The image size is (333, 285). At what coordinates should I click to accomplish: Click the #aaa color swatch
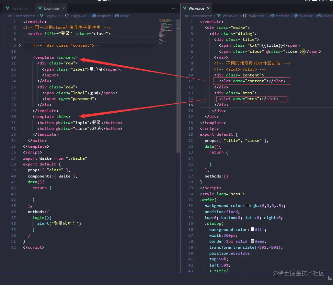click(252, 241)
